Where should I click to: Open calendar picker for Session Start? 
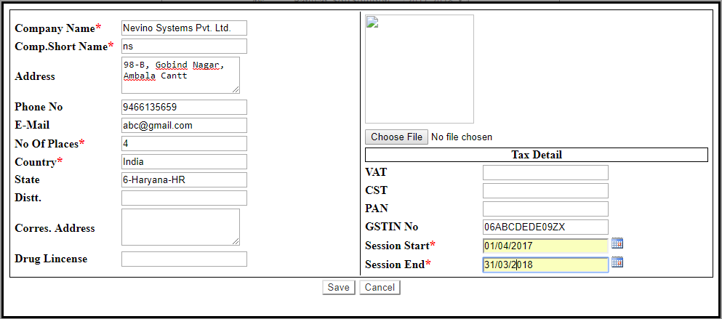(617, 243)
